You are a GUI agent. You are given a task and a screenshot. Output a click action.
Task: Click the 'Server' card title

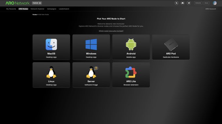[x=91, y=81]
